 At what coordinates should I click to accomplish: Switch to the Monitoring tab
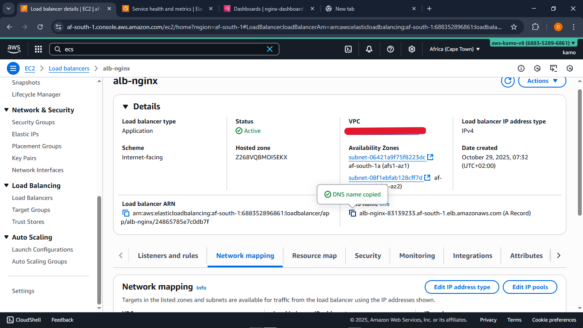pyautogui.click(x=417, y=255)
